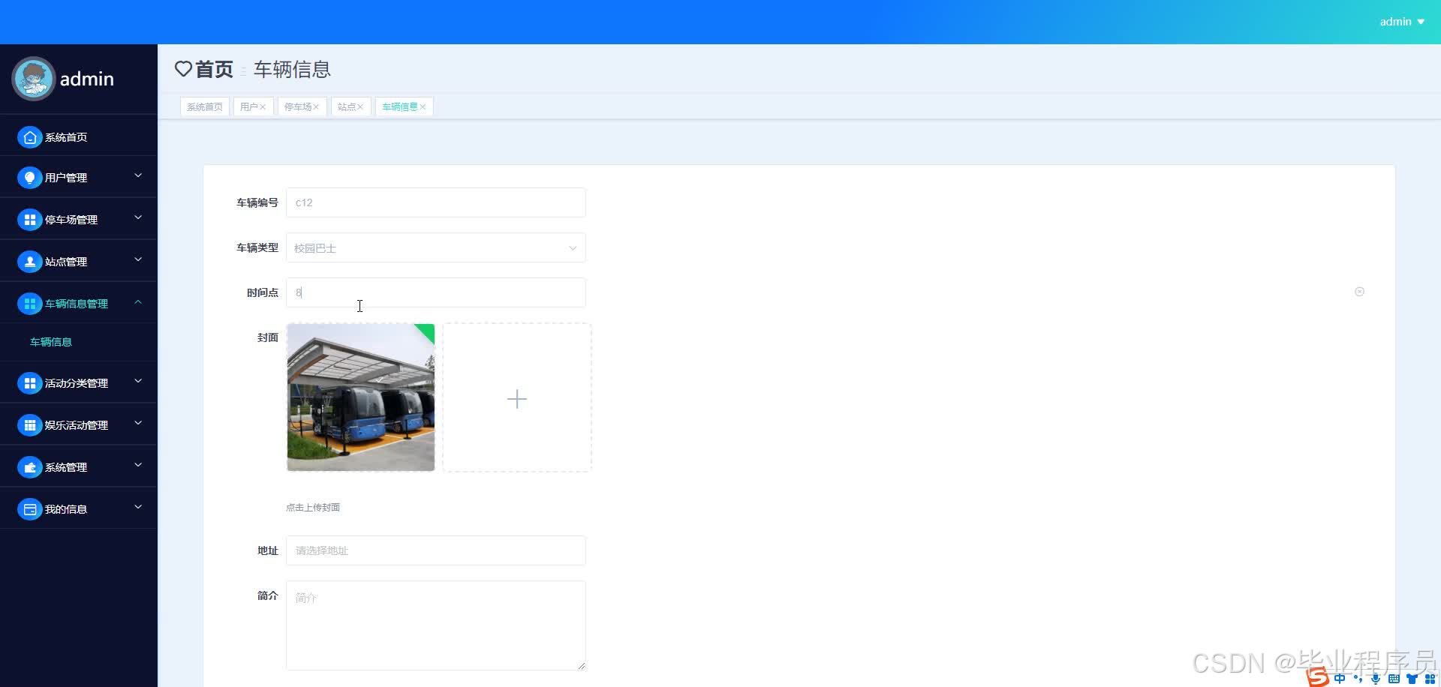Click the 停车场管理 grid icon

pyautogui.click(x=30, y=220)
